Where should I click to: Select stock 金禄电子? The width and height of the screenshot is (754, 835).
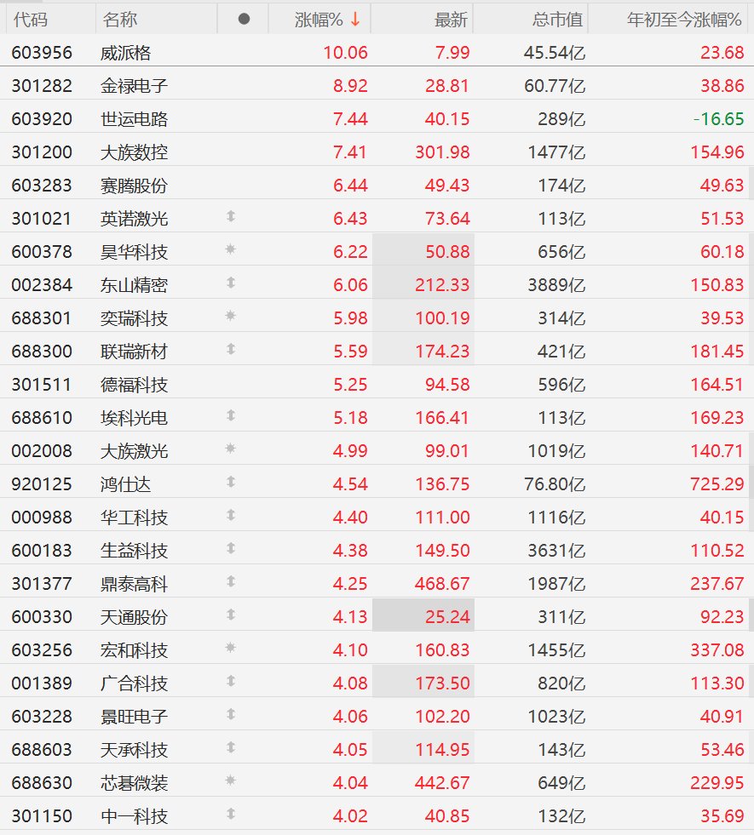tap(135, 86)
